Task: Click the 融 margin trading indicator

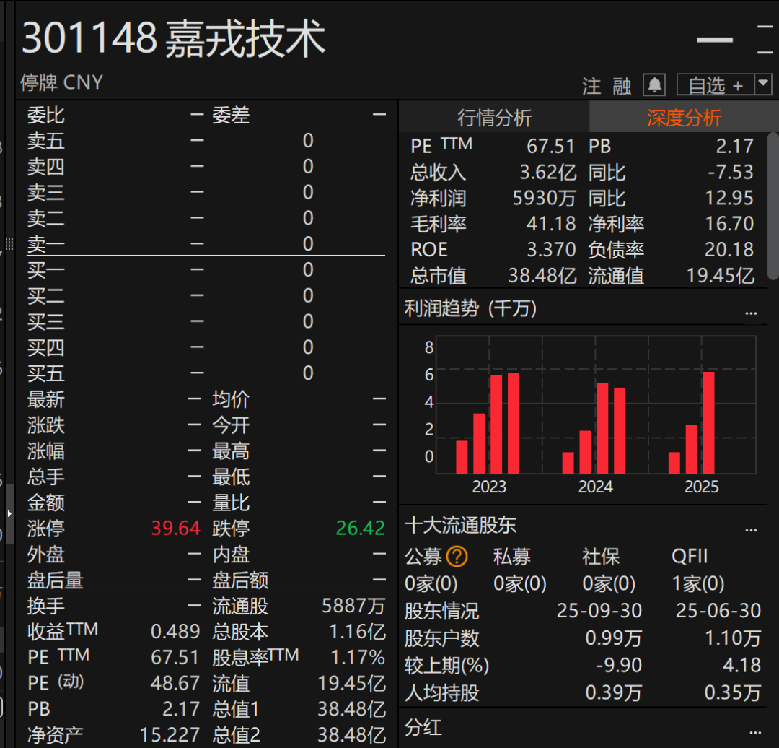Action: click(622, 87)
